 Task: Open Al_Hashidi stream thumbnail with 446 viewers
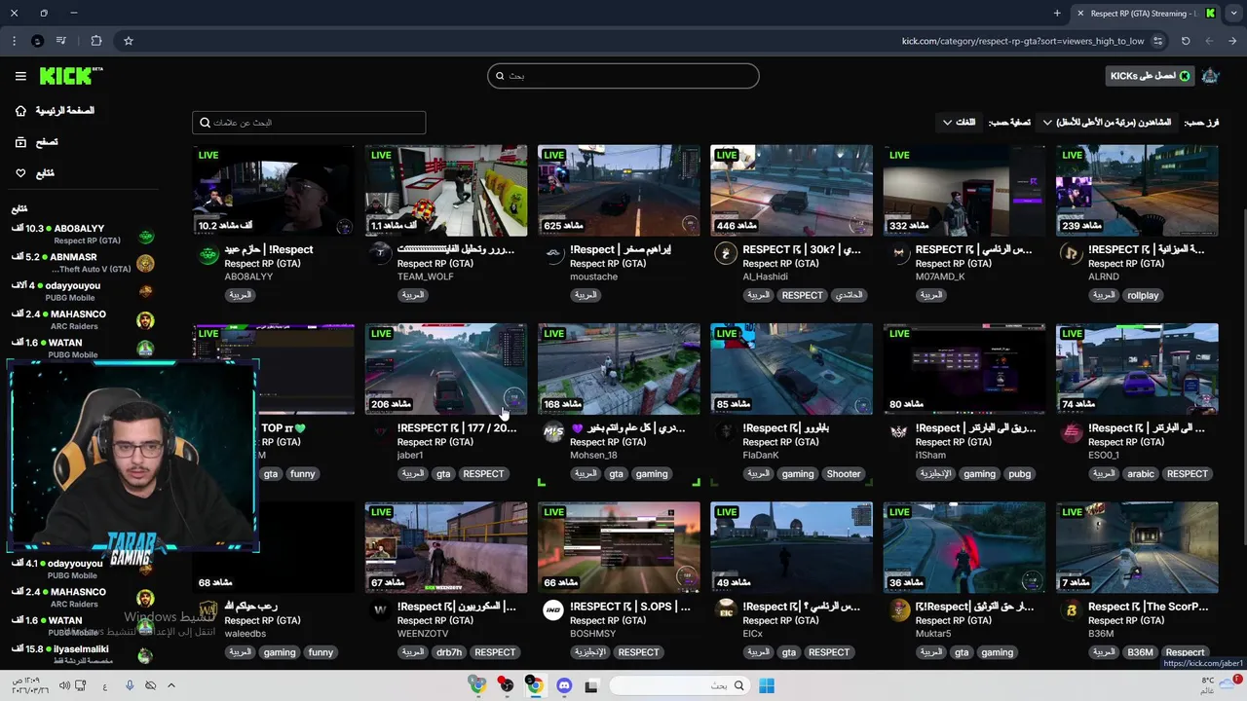(791, 191)
